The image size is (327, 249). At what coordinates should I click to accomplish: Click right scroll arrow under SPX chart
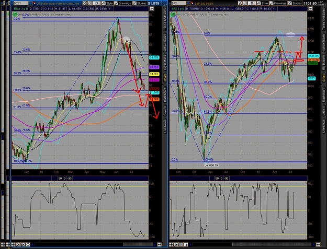coord(314,244)
